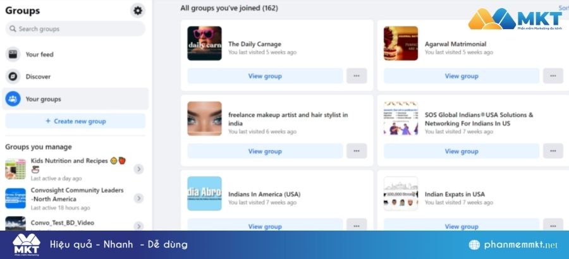569x259 pixels.
Task: Open the Agarwal Matrimonial title link
Action: [x=455, y=44]
